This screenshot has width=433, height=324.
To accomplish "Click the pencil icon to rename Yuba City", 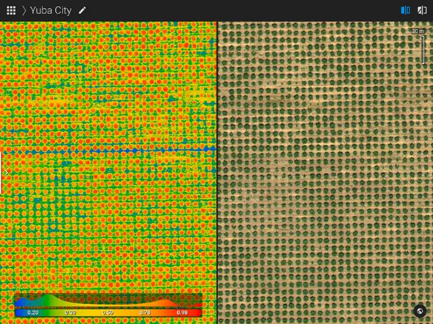I will 82,11.
